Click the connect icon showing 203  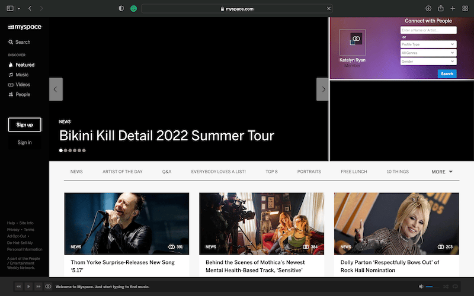(x=441, y=247)
